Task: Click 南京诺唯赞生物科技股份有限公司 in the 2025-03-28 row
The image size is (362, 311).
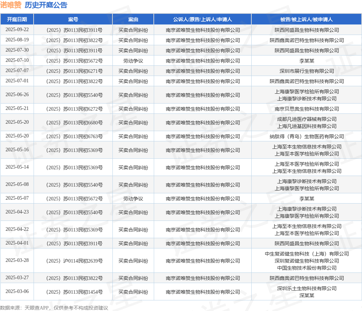Action: [203, 261]
